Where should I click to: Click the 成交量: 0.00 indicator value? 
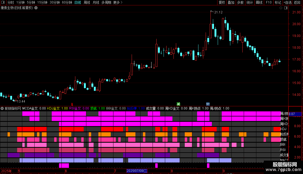(155, 108)
